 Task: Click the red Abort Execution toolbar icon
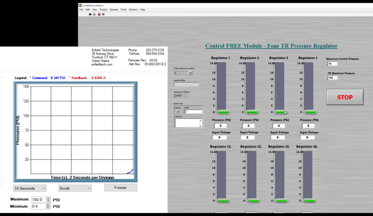click(x=99, y=14)
